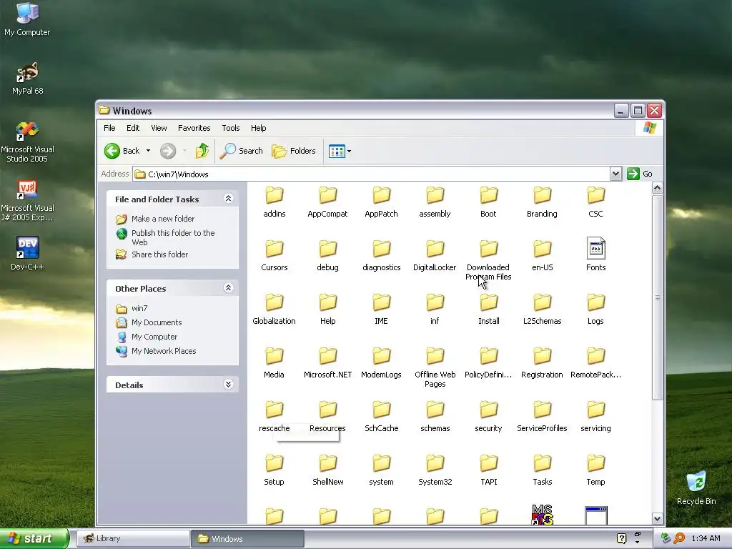
Task: Select the Dev-C++ desktop shortcut
Action: 27,254
